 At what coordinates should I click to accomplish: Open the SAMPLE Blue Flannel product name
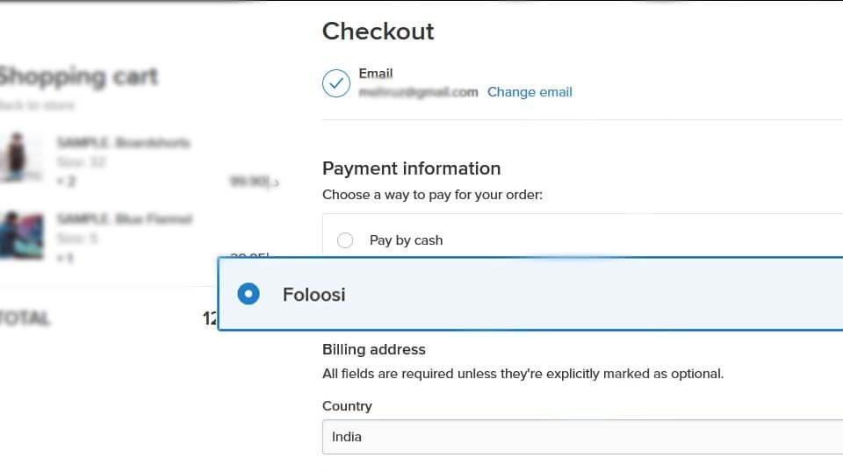coord(125,219)
